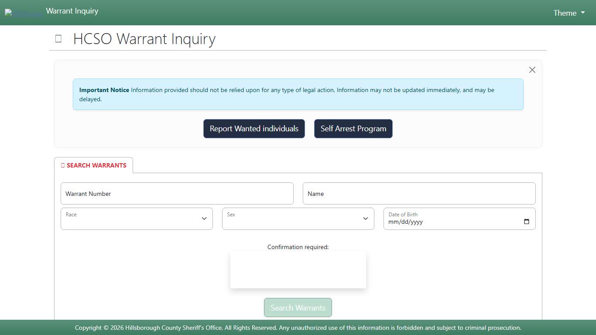Click into the Warrant Number field
This screenshot has height=335, width=596.
coord(177,193)
